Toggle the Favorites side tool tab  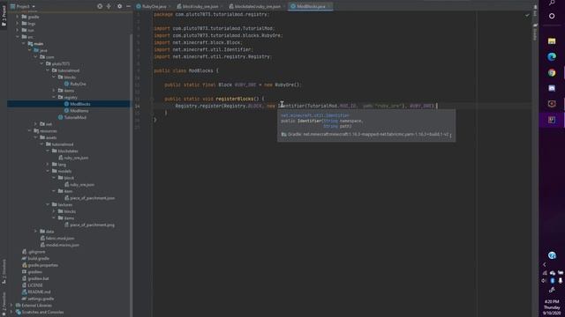coord(4,303)
